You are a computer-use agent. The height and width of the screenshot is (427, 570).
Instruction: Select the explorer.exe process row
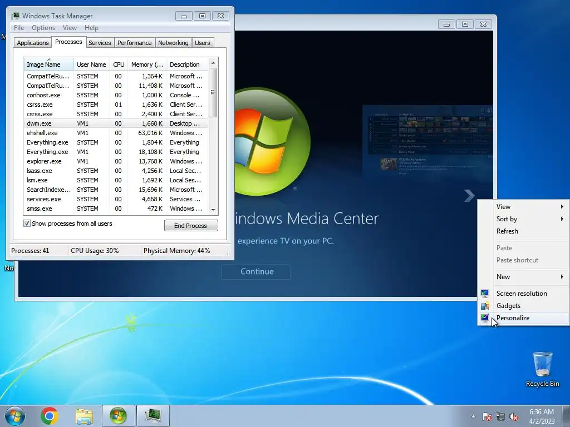[116, 161]
